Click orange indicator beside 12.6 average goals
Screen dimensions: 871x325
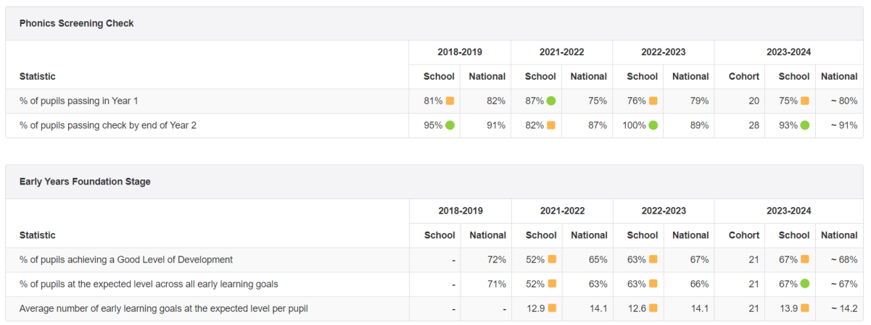click(x=653, y=308)
